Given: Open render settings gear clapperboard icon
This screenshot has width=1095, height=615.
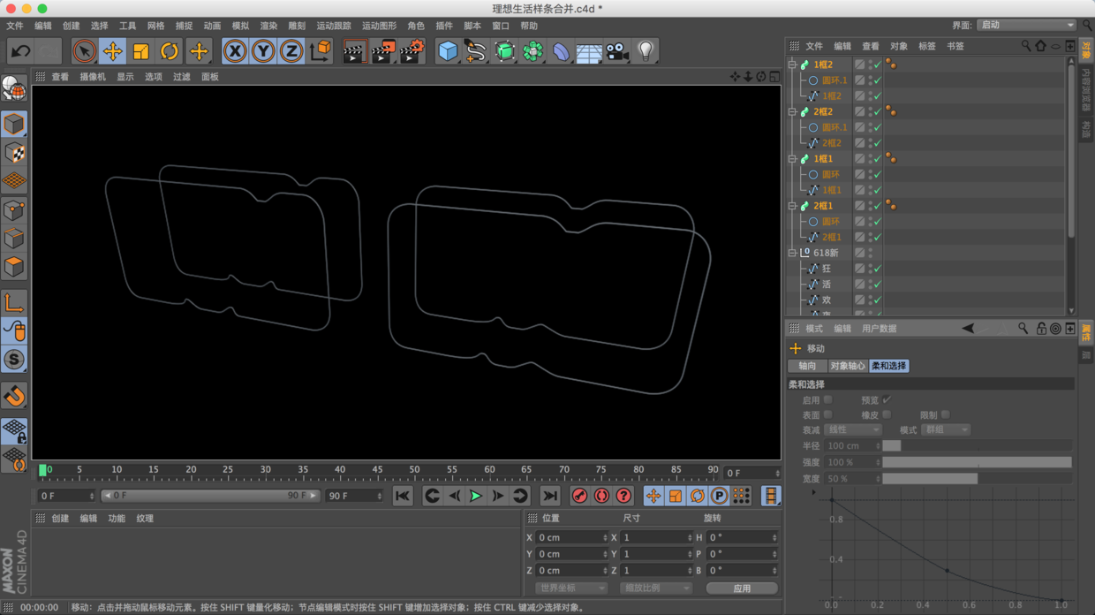Looking at the screenshot, I should 412,51.
